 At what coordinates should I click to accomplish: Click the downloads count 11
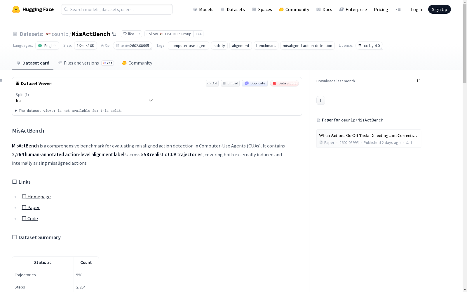pyautogui.click(x=419, y=81)
